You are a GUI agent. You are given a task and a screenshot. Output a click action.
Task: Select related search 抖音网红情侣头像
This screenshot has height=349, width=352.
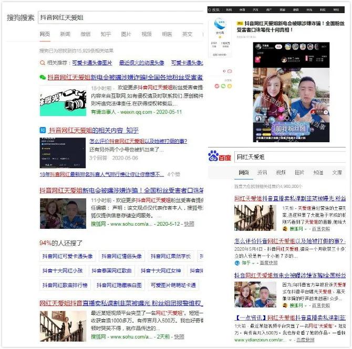click(122, 256)
